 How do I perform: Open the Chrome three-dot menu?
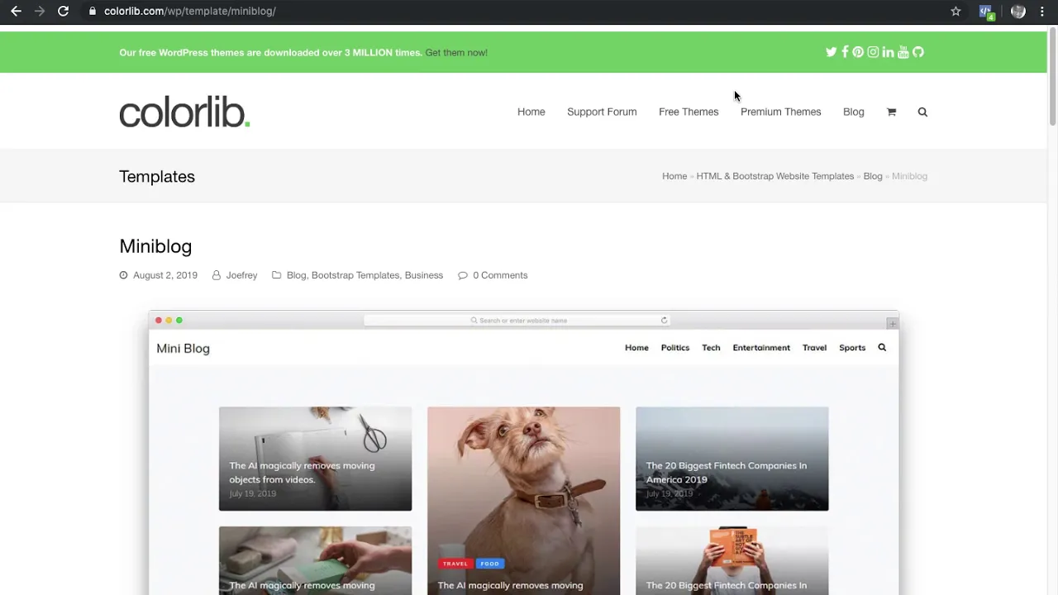click(1041, 11)
